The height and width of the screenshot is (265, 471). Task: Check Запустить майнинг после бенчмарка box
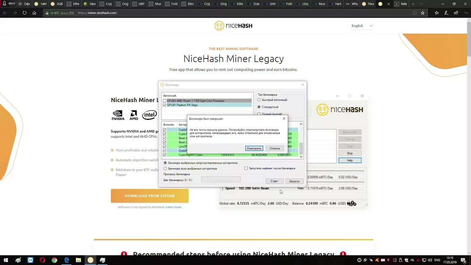pyautogui.click(x=246, y=168)
